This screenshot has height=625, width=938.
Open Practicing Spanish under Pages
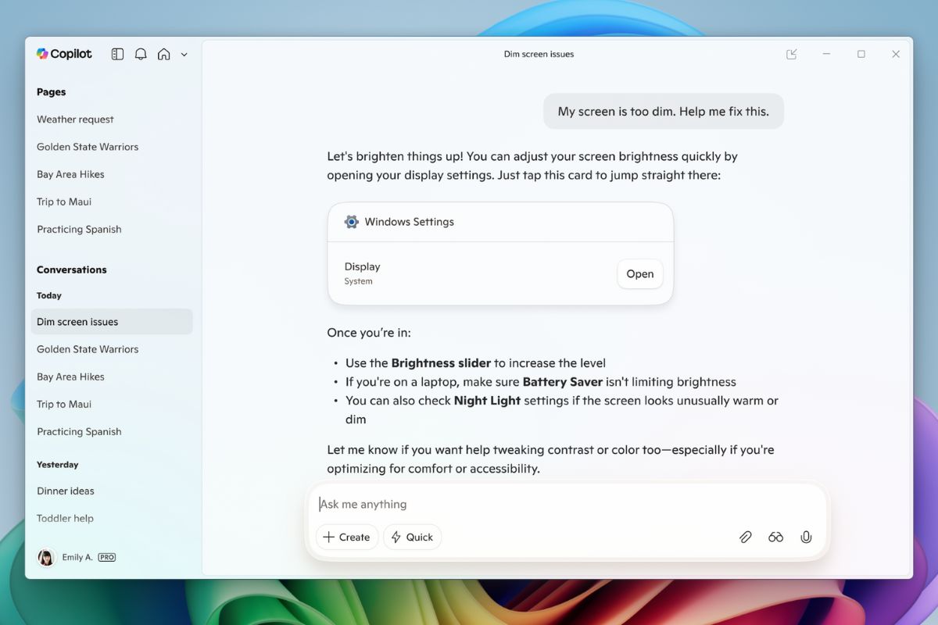[x=79, y=229]
